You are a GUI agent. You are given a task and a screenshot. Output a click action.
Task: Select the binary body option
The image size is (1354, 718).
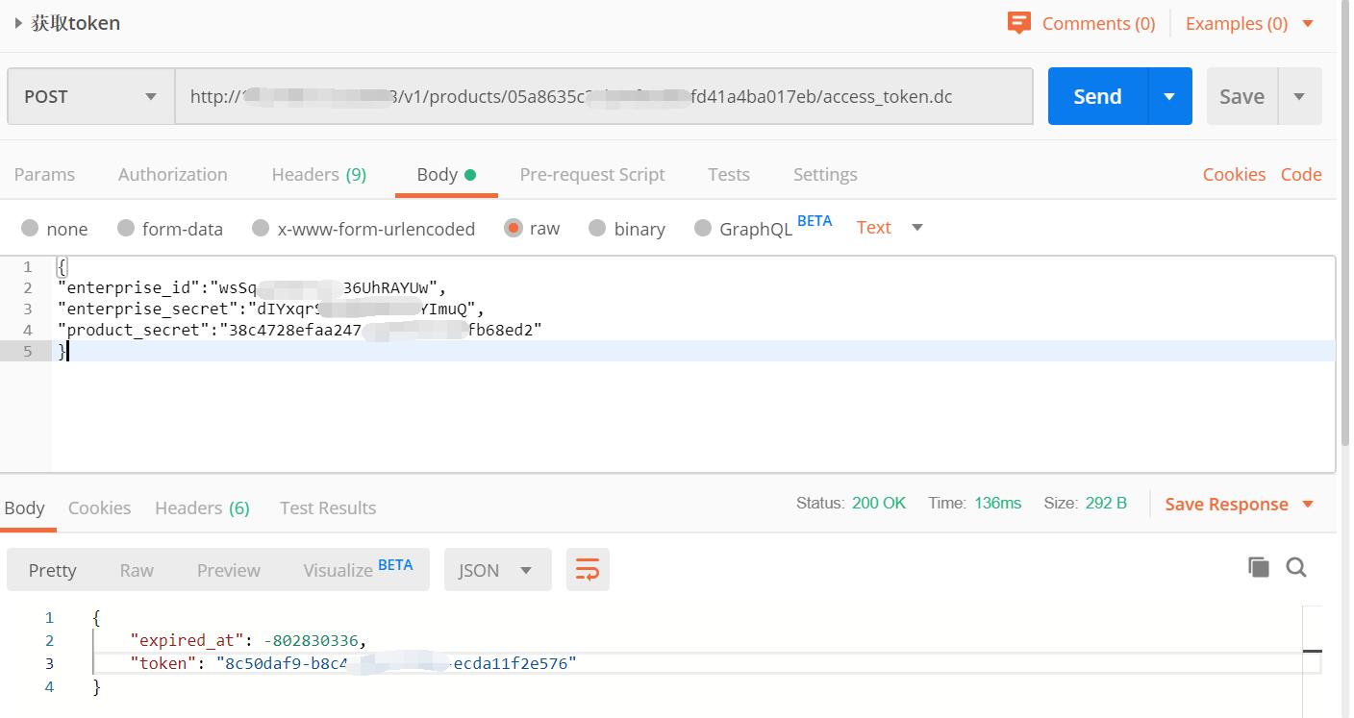597,228
